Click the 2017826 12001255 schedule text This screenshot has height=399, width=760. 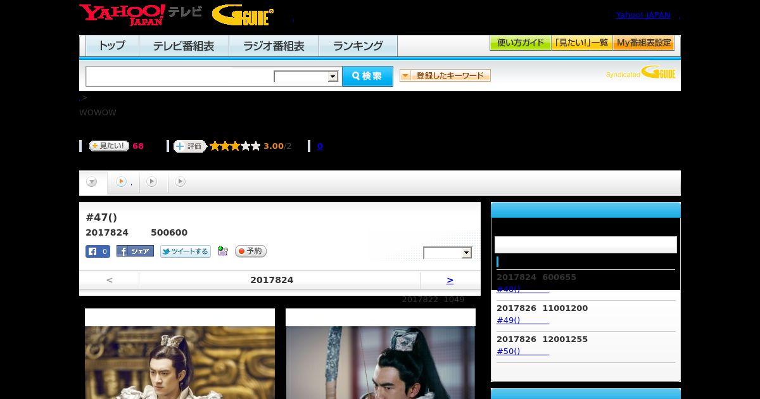coord(542,339)
